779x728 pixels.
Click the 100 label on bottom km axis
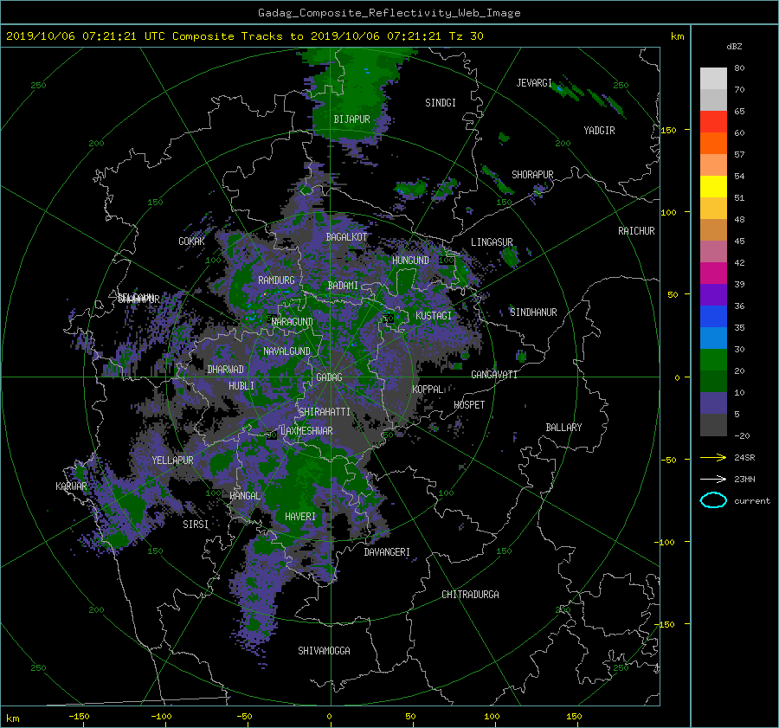click(x=492, y=716)
